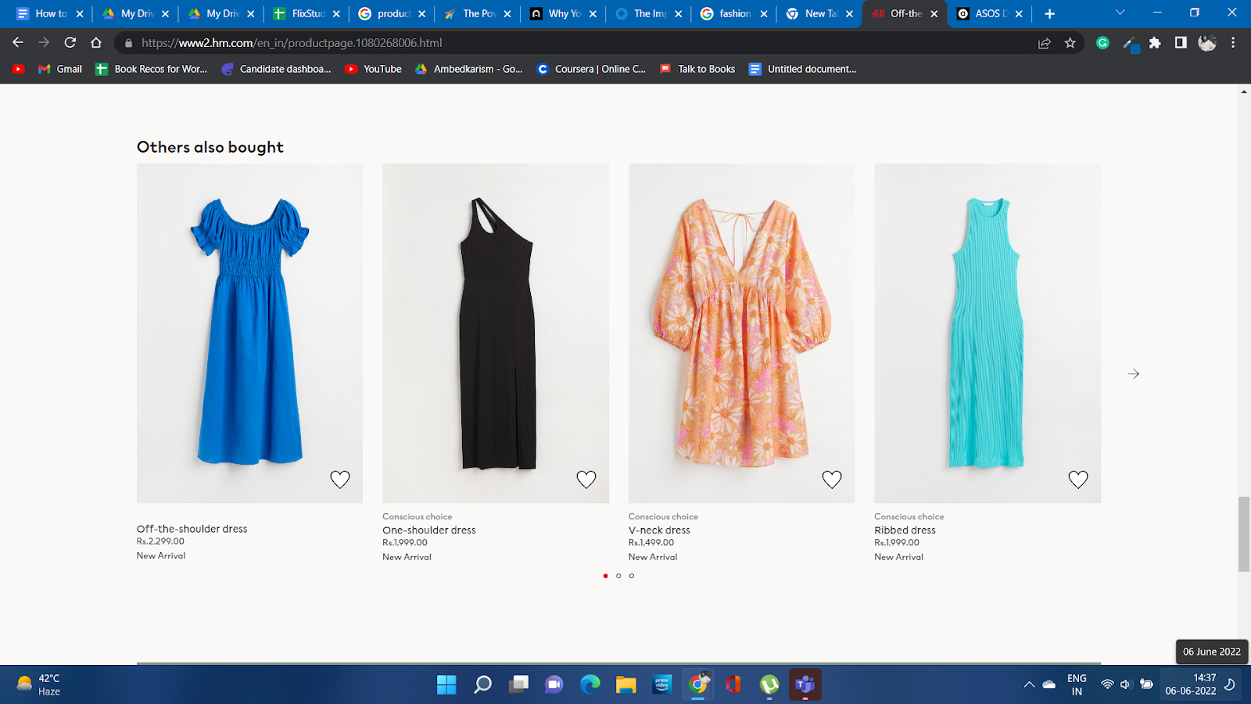Select the third carousel page dot
1251x704 pixels.
click(x=632, y=576)
